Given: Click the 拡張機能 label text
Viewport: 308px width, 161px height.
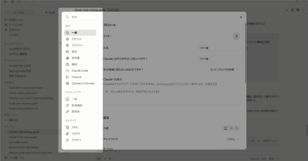Looking at the screenshot, I should click(77, 105).
